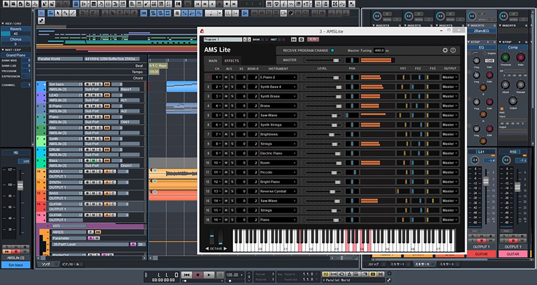Open Synth Brass instrument selector
Screen dimensions: 537x285
[278, 96]
